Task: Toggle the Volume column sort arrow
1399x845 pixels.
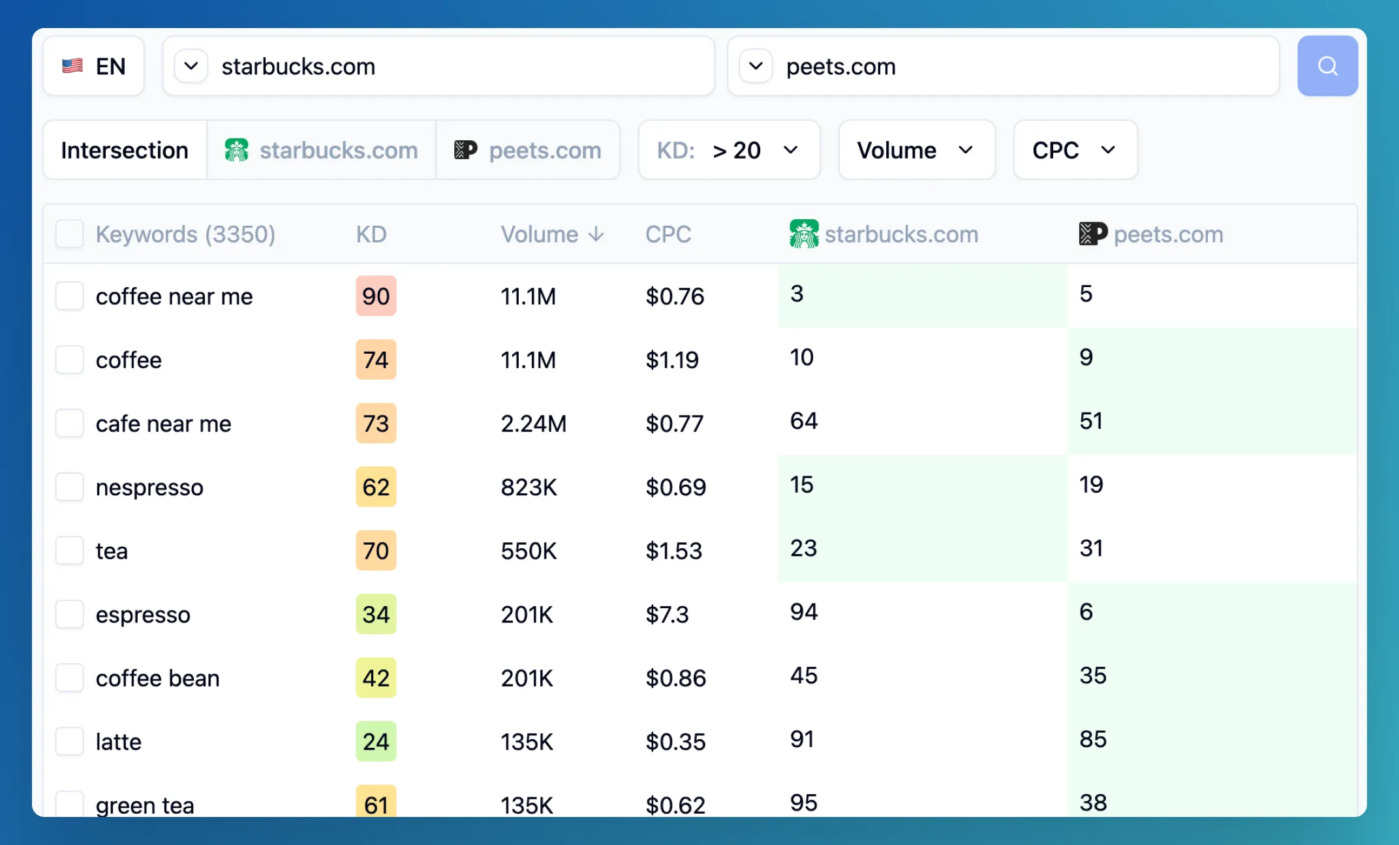Action: pyautogui.click(x=597, y=234)
